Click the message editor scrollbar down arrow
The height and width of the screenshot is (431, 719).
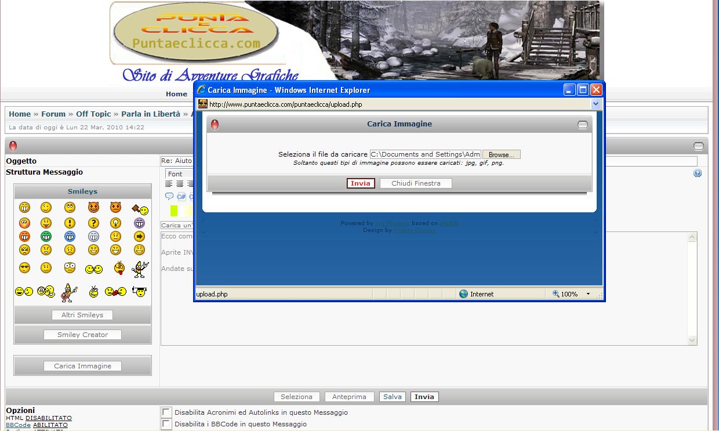click(x=692, y=341)
